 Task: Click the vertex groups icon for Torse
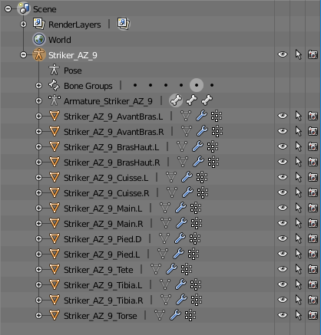pyautogui.click(x=190, y=315)
